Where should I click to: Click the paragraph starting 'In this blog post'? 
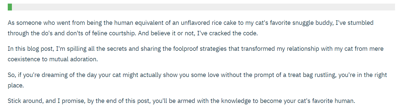click(x=196, y=54)
